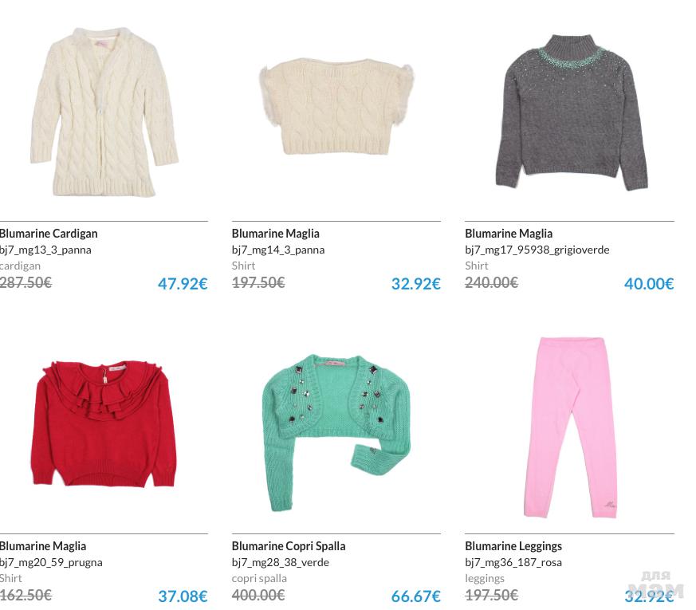Select product code bj7_mg20_59_prugna
The image size is (696, 610).
[51, 562]
